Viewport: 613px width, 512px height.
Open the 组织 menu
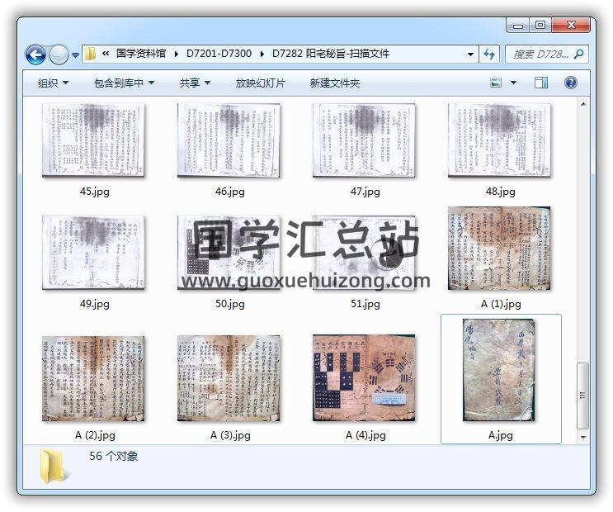pos(53,83)
